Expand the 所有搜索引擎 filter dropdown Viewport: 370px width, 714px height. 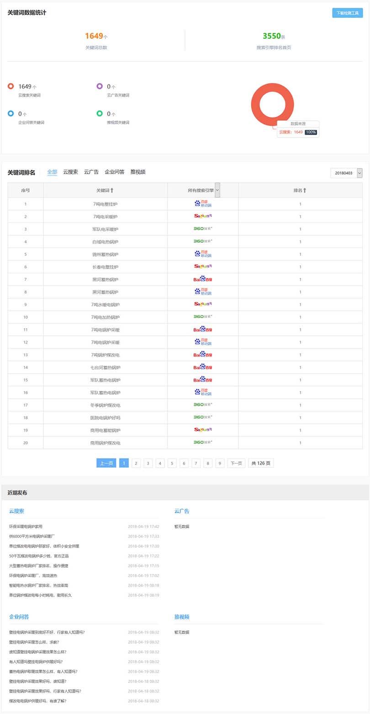coord(217,190)
